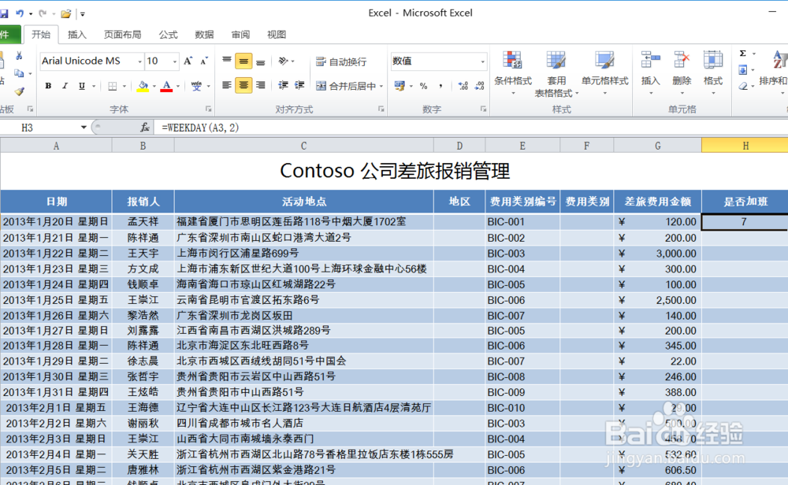Click the Decrease Indent icon
Viewport: 788px width, 485px height.
point(283,85)
